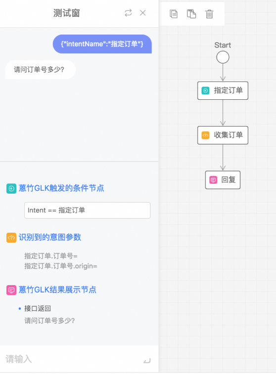Click the refresh icon in test window header

pyautogui.click(x=128, y=13)
